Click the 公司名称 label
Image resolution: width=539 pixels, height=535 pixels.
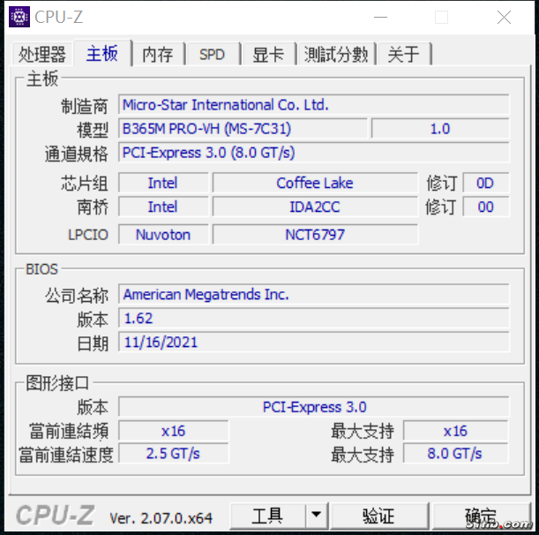(77, 295)
